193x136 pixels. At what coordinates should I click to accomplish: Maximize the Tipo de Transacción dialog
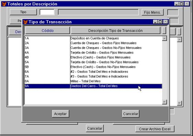(x=160, y=22)
